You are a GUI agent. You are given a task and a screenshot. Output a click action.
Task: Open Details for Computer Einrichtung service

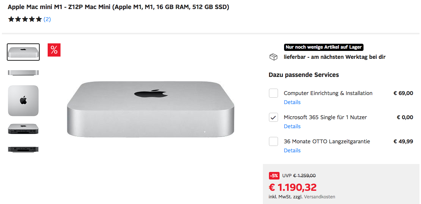click(292, 102)
